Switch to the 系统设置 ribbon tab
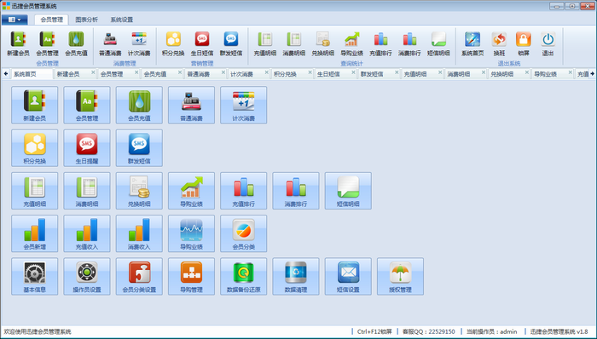597x339 pixels. pos(122,20)
